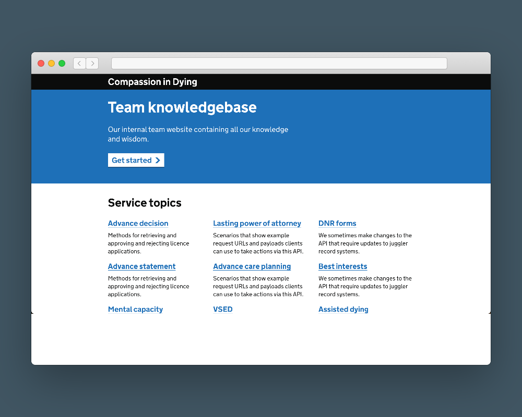Click the Service topics section heading
This screenshot has height=417, width=522.
[145, 203]
